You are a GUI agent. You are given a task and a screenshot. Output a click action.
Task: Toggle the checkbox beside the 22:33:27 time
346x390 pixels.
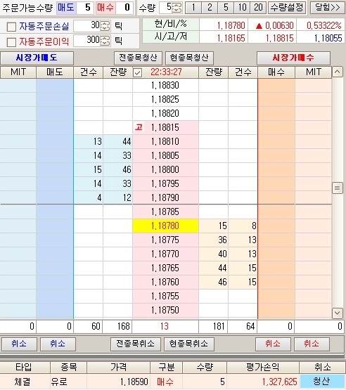coord(137,72)
